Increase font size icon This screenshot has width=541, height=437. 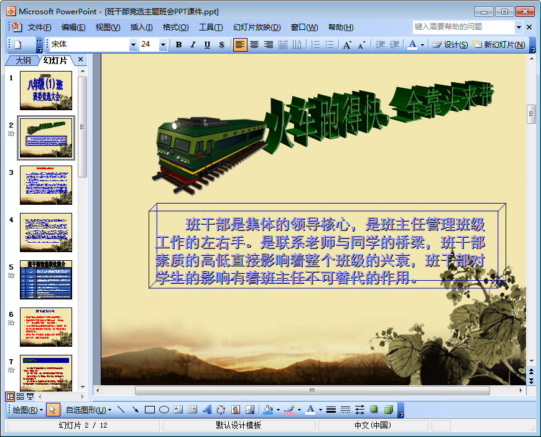(347, 45)
